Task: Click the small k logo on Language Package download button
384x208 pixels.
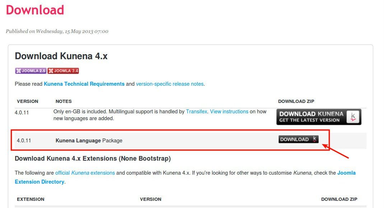Action: 315,139
